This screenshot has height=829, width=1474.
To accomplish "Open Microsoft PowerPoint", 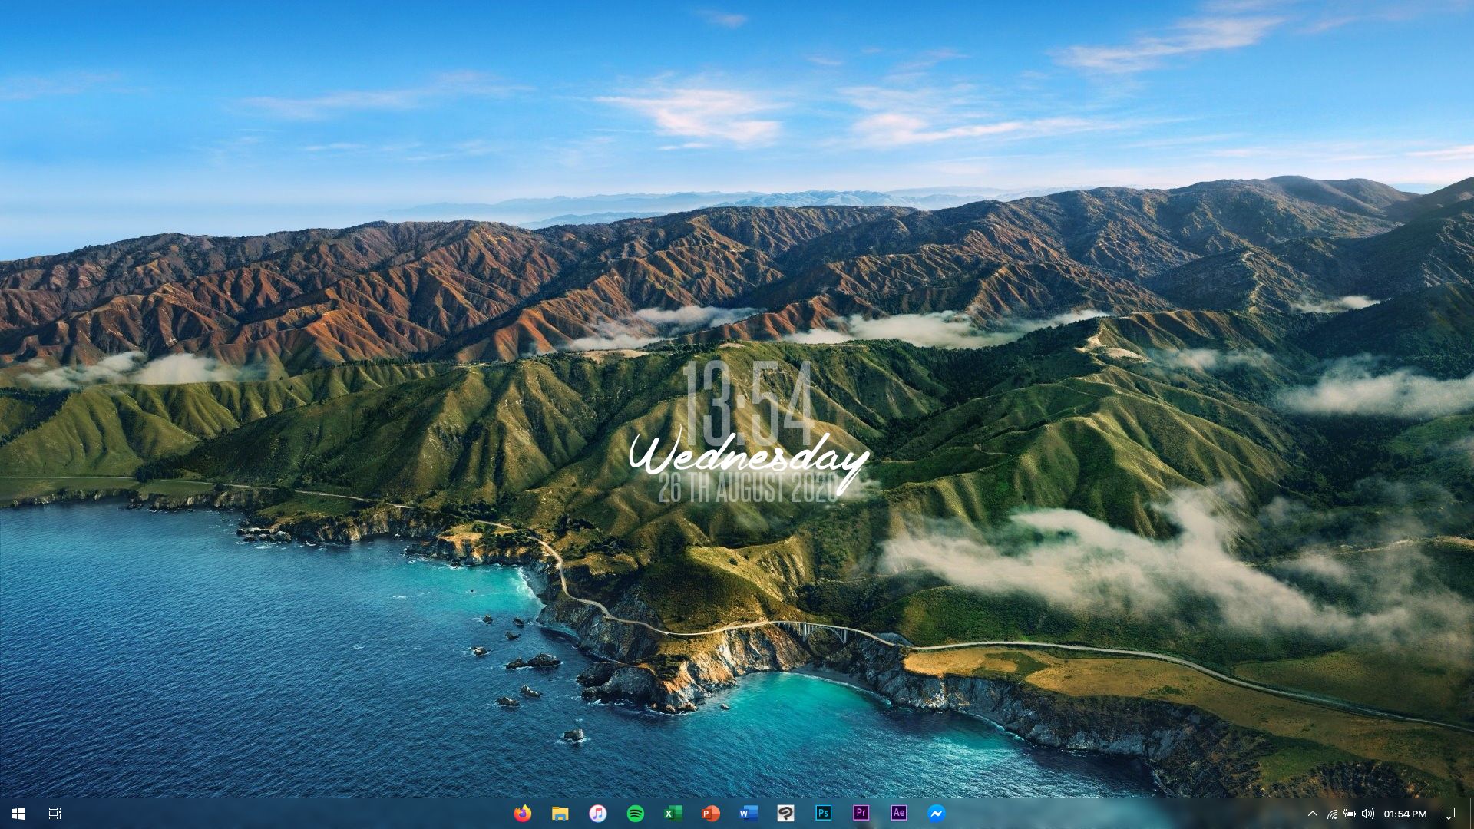I will click(x=710, y=814).
